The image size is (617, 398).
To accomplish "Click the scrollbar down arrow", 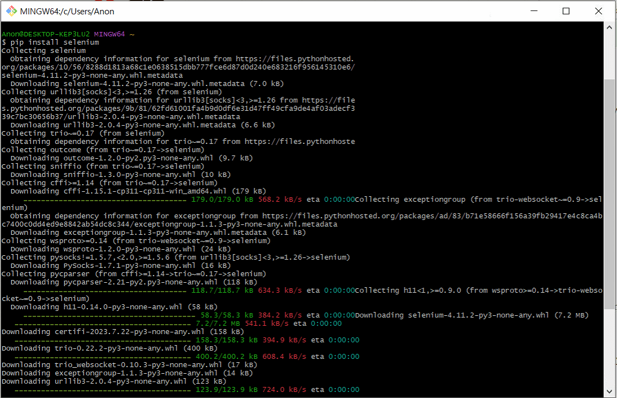I will click(610, 392).
